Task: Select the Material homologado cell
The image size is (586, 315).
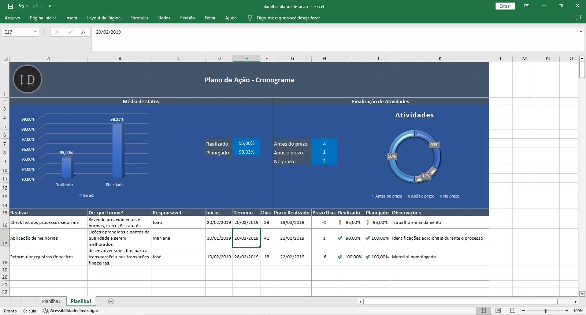Action: point(439,257)
